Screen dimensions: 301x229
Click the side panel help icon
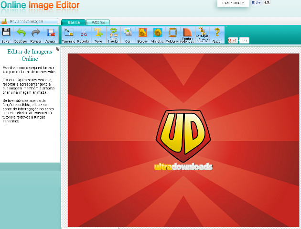pyautogui.click(x=58, y=49)
